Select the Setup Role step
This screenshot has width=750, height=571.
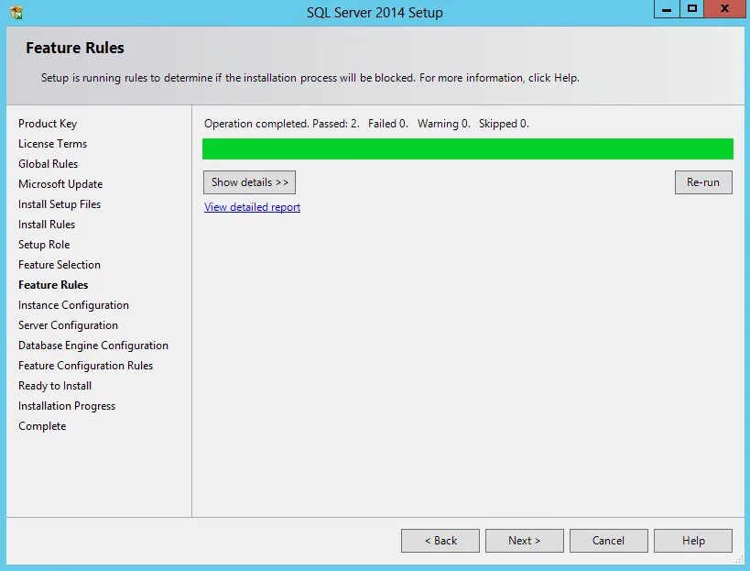[x=44, y=244]
